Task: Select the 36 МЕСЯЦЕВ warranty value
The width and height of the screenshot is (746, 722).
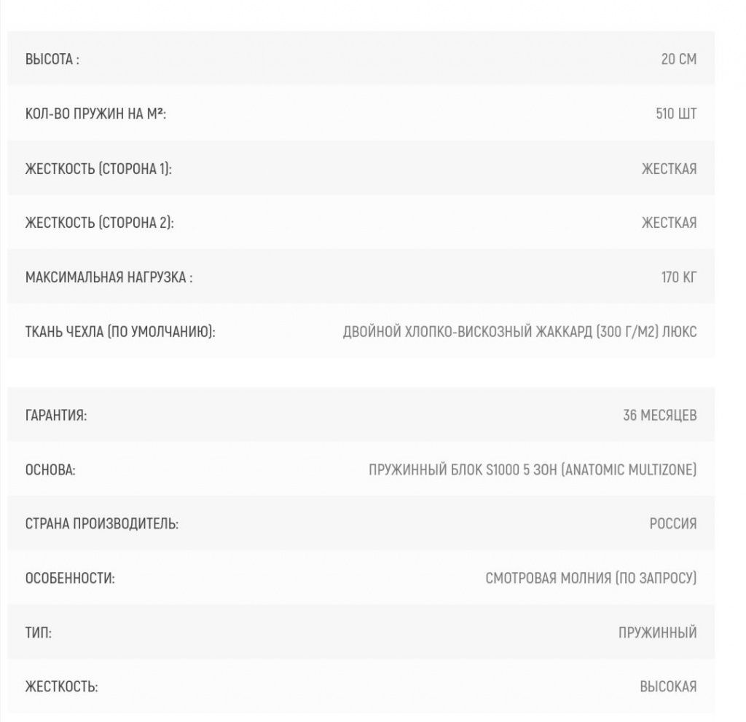Action: coord(660,415)
